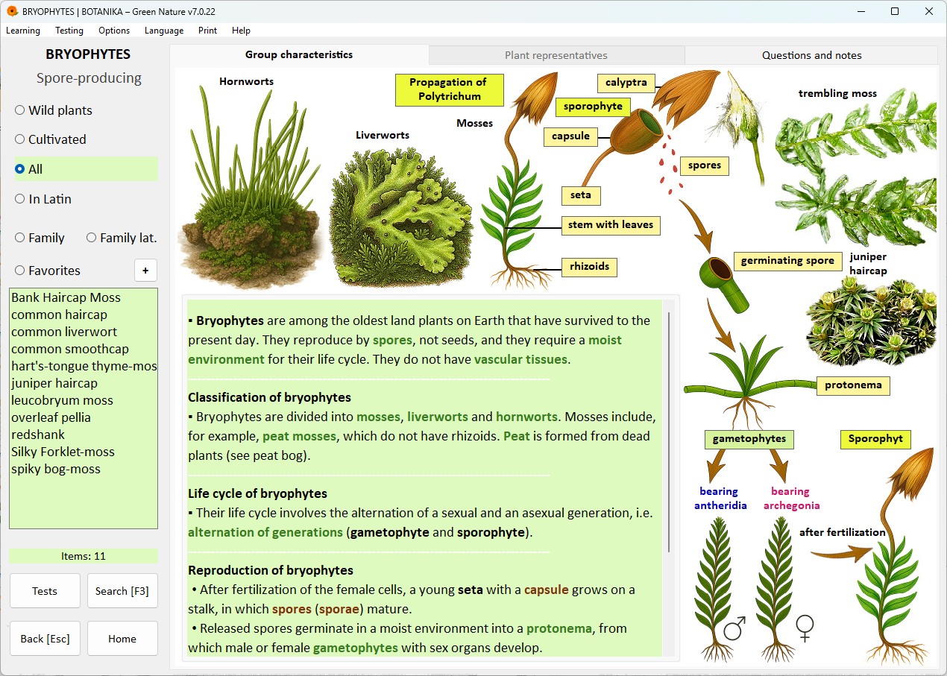
Task: Click the plus button next to Favorites
Action: pyautogui.click(x=145, y=271)
